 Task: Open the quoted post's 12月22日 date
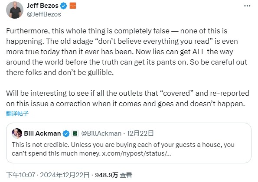pos(140,133)
